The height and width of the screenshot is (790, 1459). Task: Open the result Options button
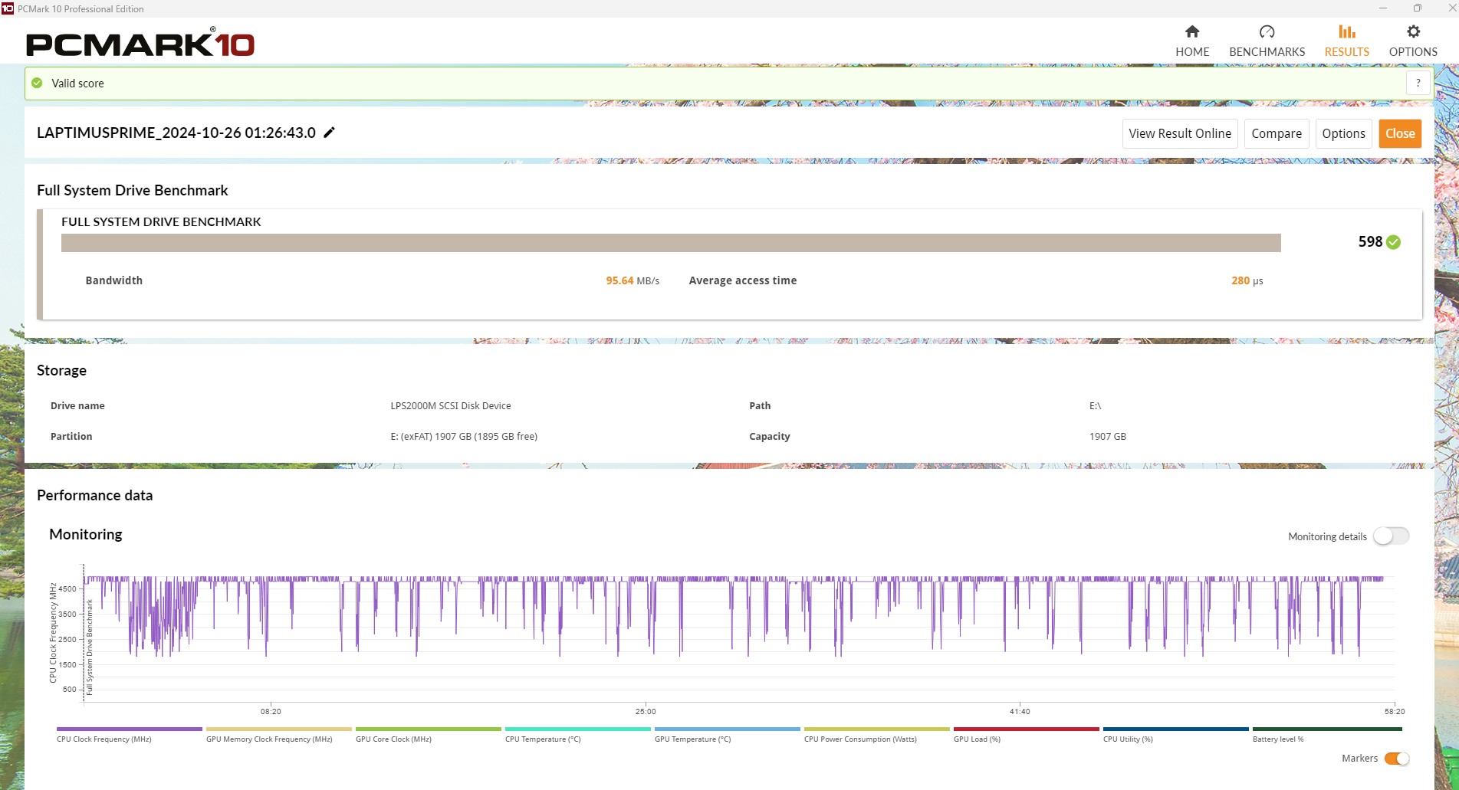pyautogui.click(x=1343, y=133)
